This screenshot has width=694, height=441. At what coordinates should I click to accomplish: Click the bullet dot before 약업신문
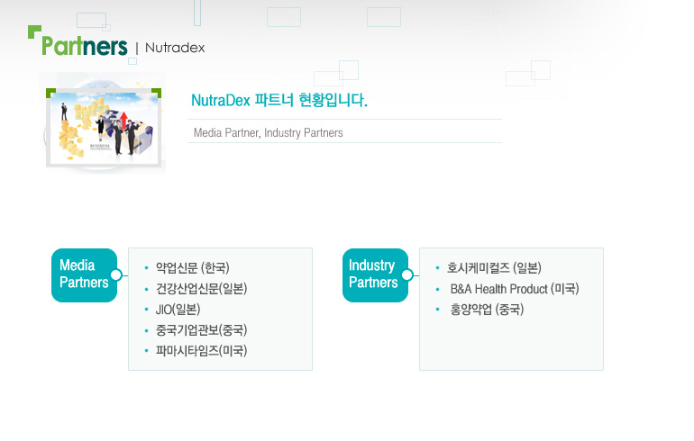tap(147, 268)
